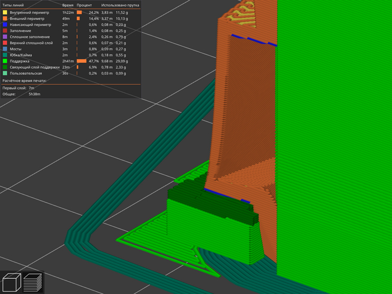Click the dark red Заполнение color swatch
The height and width of the screenshot is (294, 392).
tap(5, 31)
